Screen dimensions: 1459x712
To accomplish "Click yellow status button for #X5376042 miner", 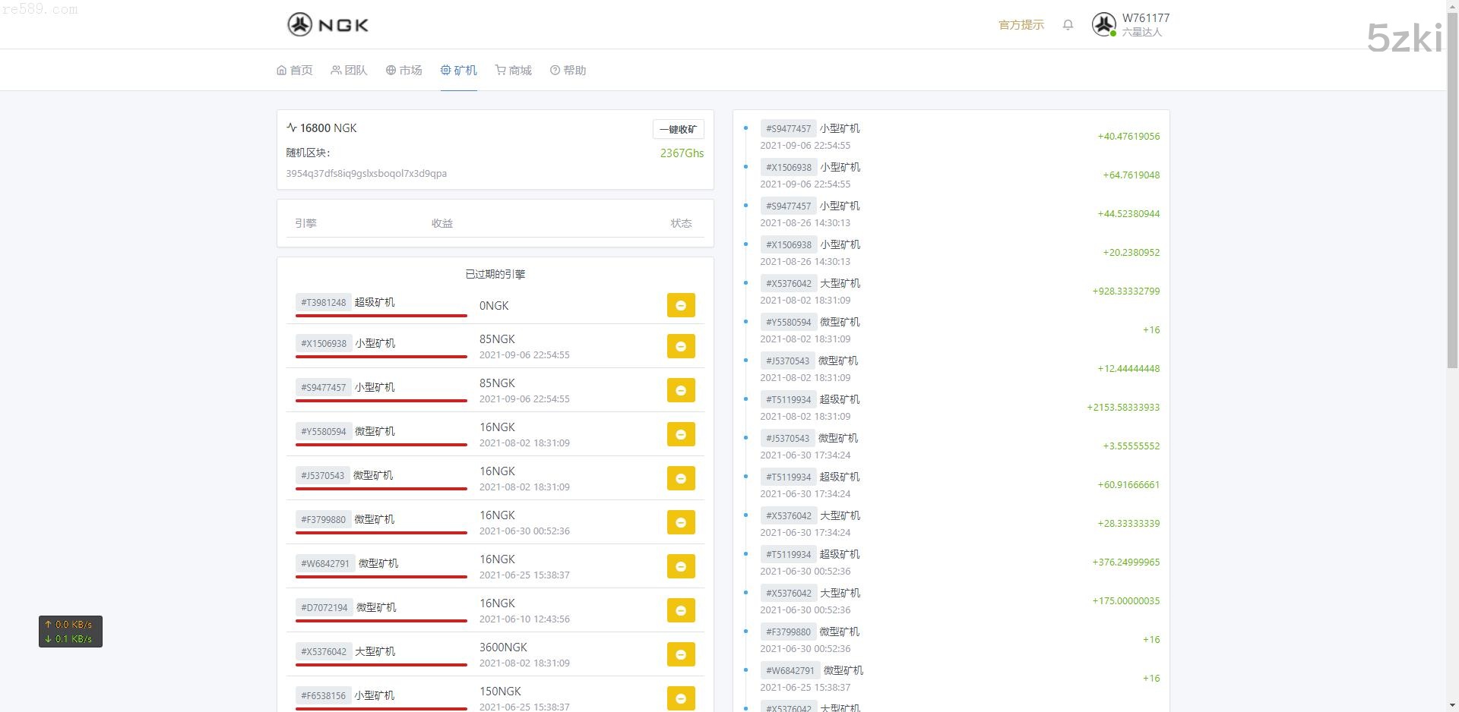I will point(680,654).
